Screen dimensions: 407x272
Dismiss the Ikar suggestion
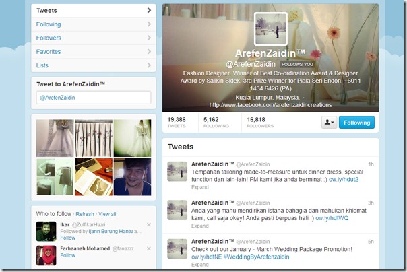coord(149,225)
